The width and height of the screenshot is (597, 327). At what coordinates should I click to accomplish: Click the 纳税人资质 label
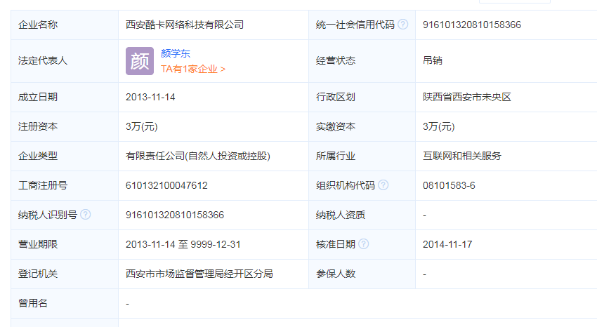(x=341, y=215)
